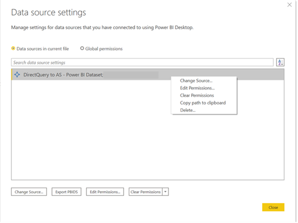This screenshot has width=298, height=223.
Task: Select the DirectQuery to AS - Power BI Dataset row
Action: [148, 75]
